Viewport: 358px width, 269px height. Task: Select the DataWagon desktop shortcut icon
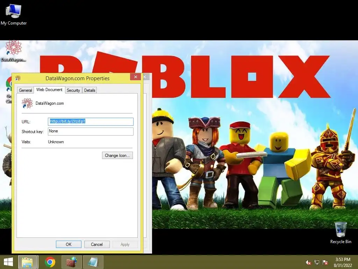(x=13, y=51)
